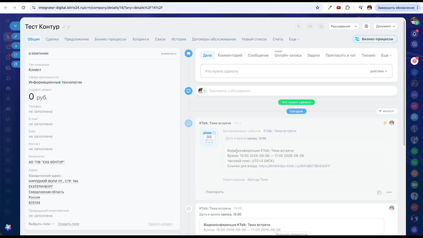Switch to История tab
This screenshot has width=423, height=238.
(x=179, y=39)
